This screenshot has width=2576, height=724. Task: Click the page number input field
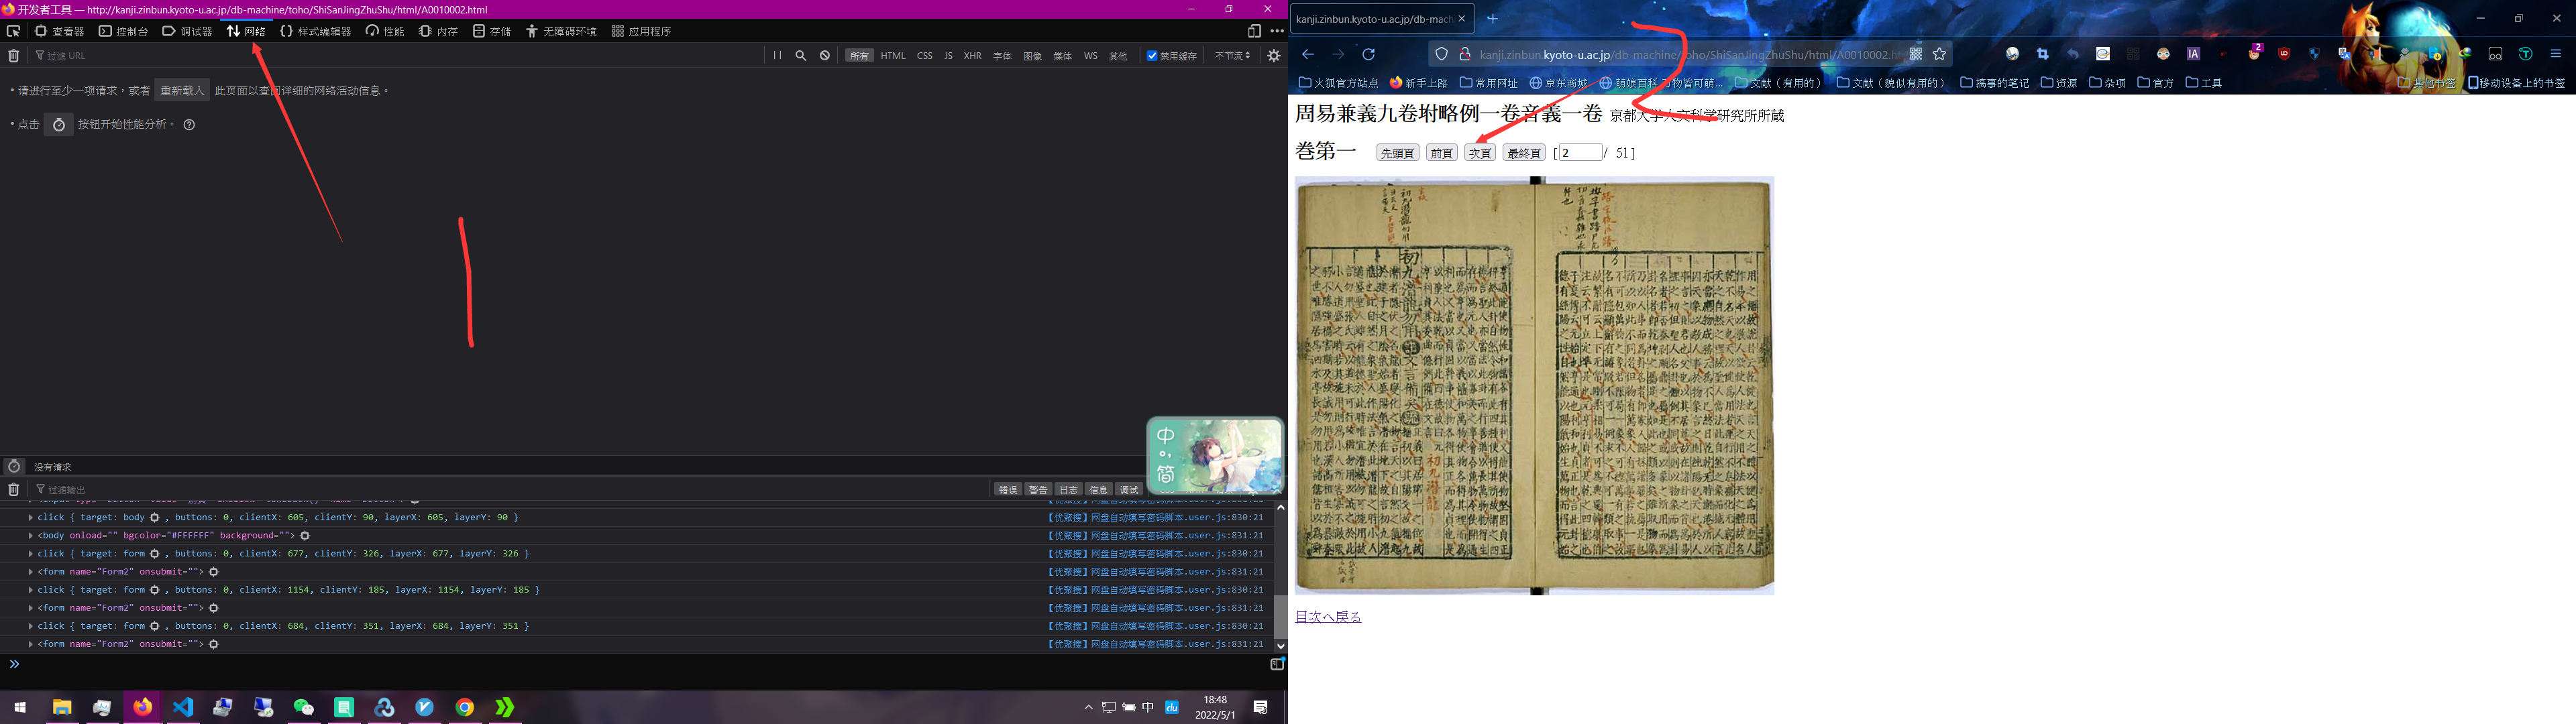point(1580,153)
